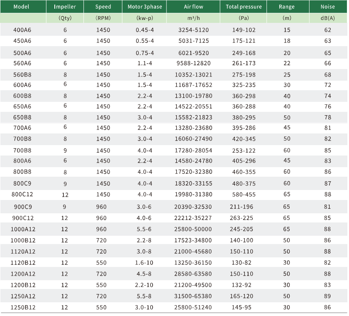Click pressure value 130-82

(242, 263)
